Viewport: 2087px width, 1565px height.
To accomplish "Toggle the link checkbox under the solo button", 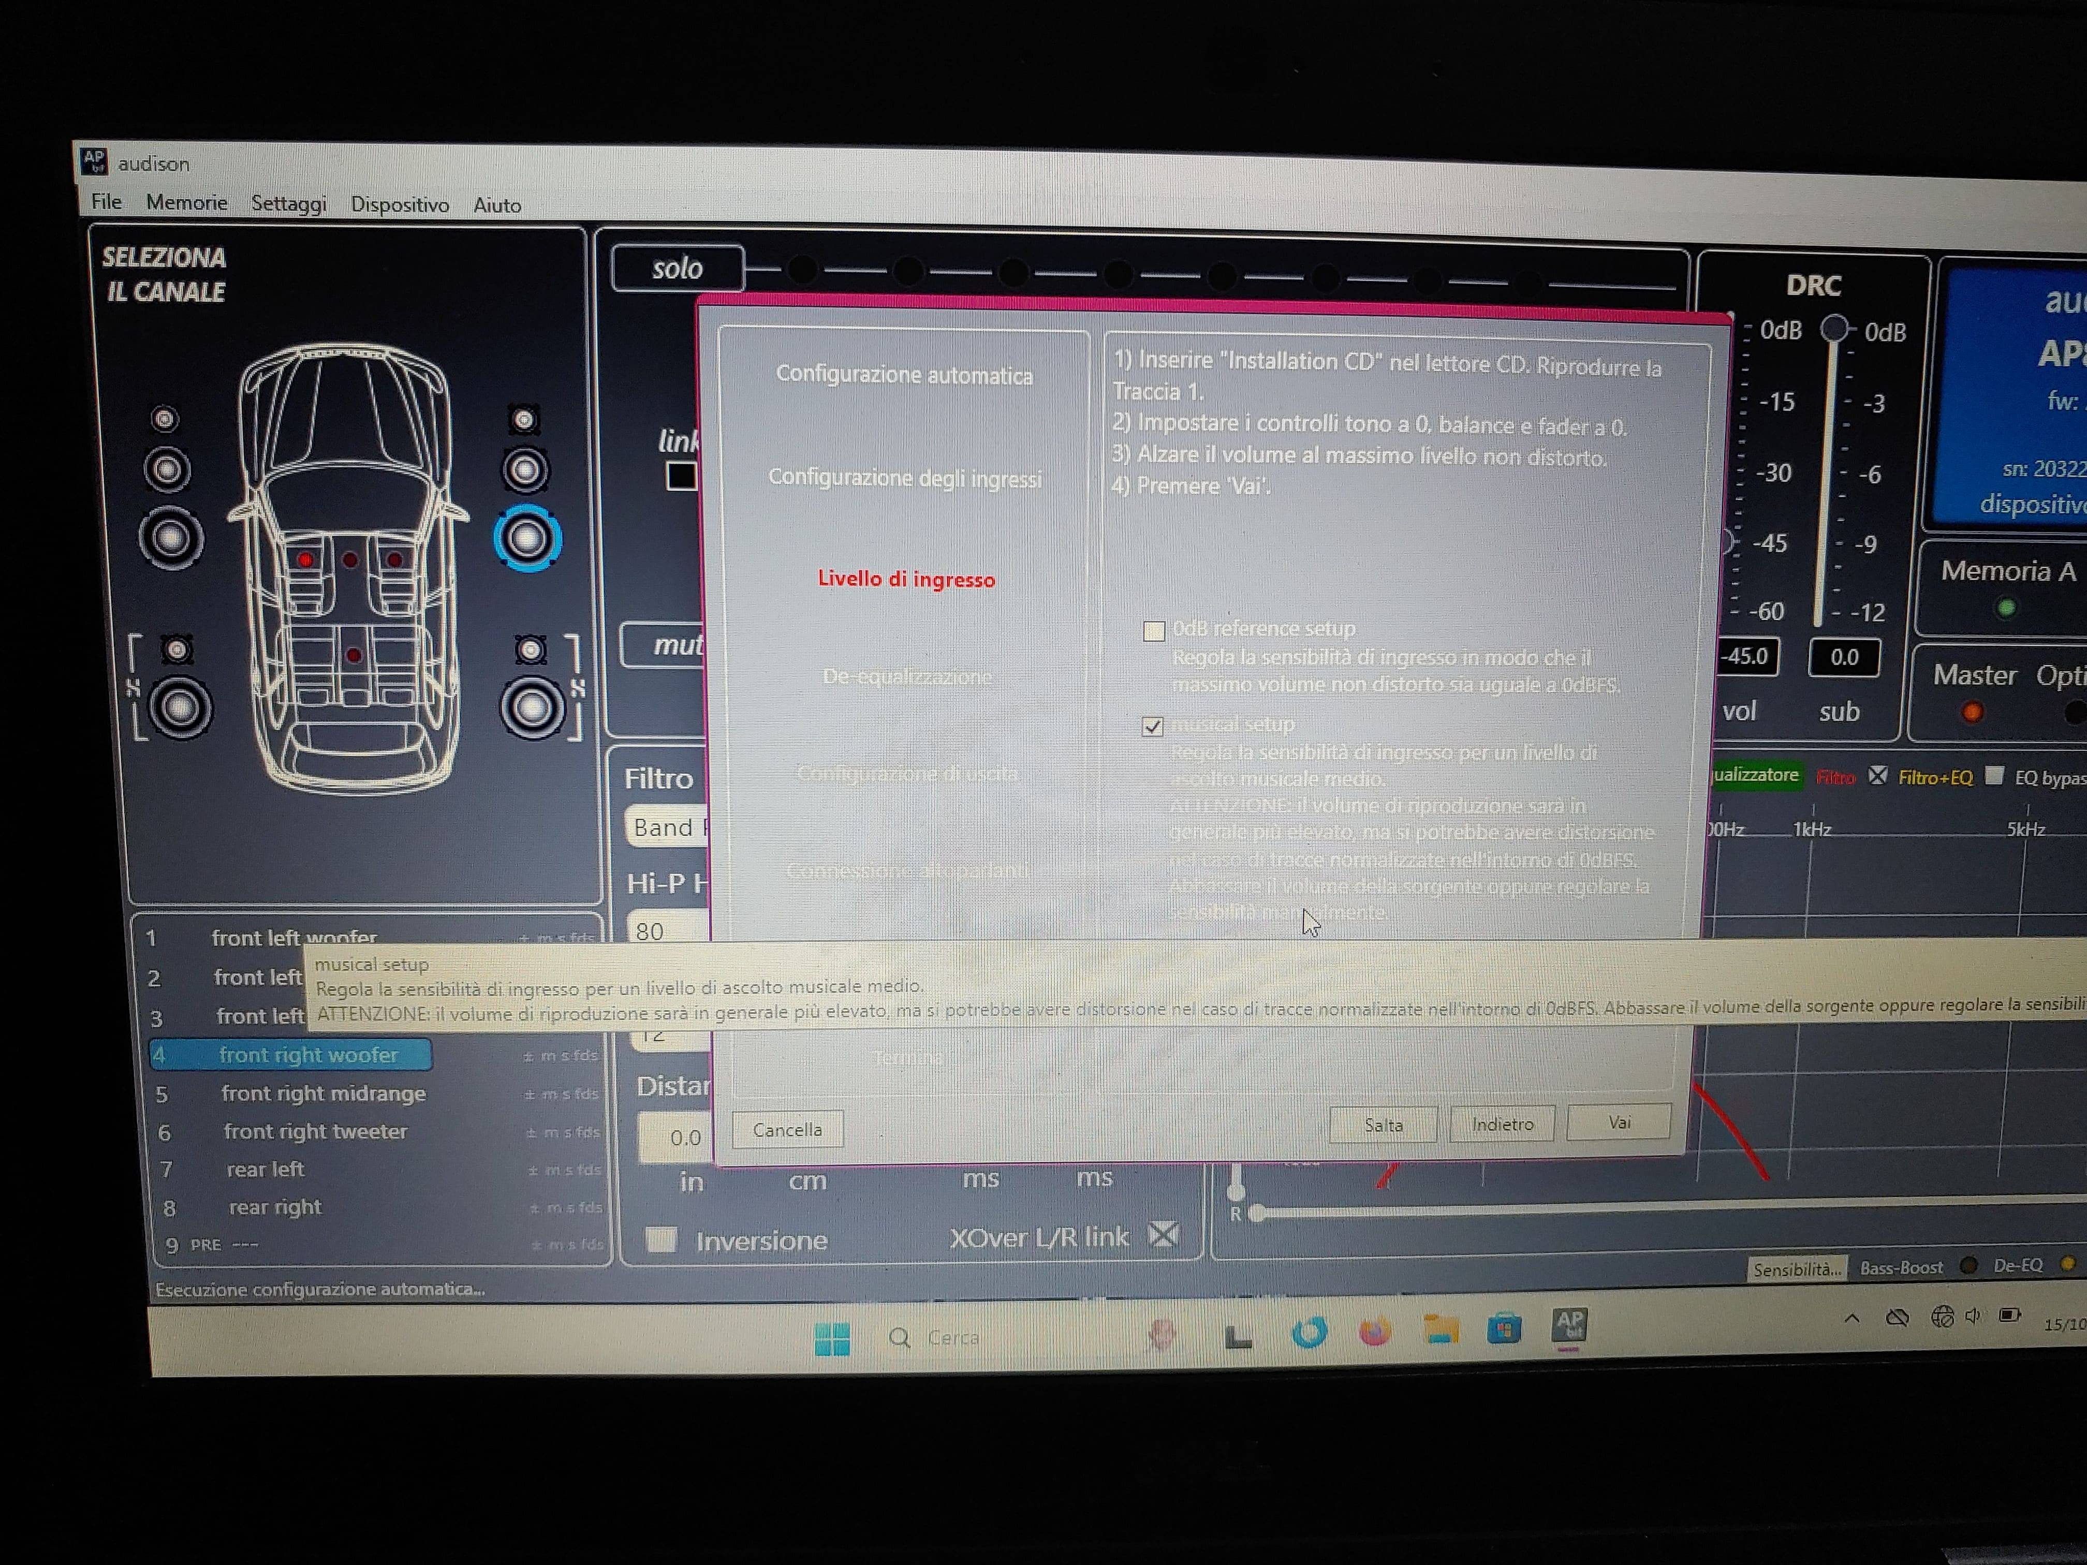I will (x=681, y=476).
